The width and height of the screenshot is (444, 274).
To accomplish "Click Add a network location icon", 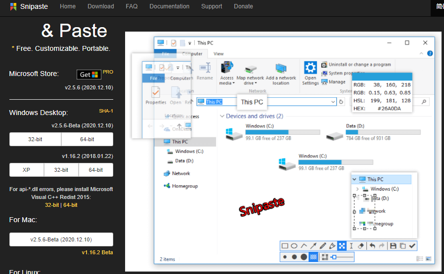I will tap(281, 69).
